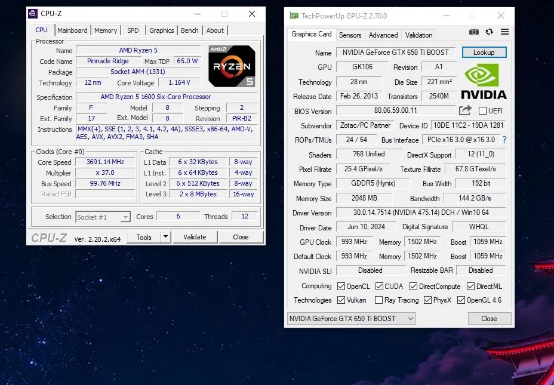Image resolution: width=554 pixels, height=385 pixels.
Task: Switch to the Mainboard tab
Action: pos(72,30)
